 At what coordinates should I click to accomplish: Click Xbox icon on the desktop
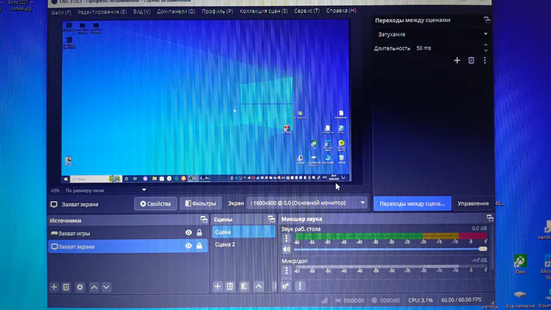(520, 264)
